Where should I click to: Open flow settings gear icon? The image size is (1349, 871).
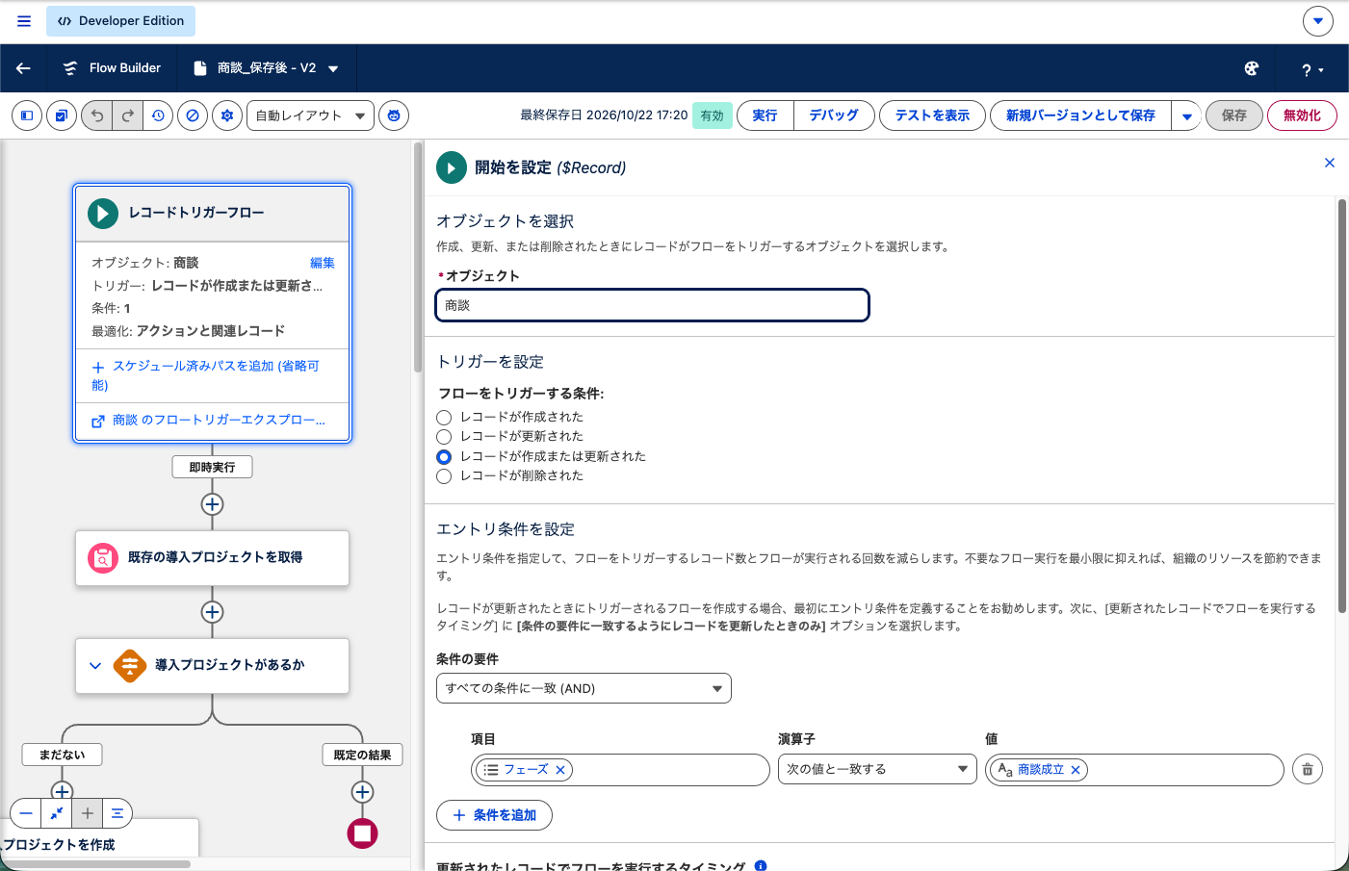click(227, 115)
